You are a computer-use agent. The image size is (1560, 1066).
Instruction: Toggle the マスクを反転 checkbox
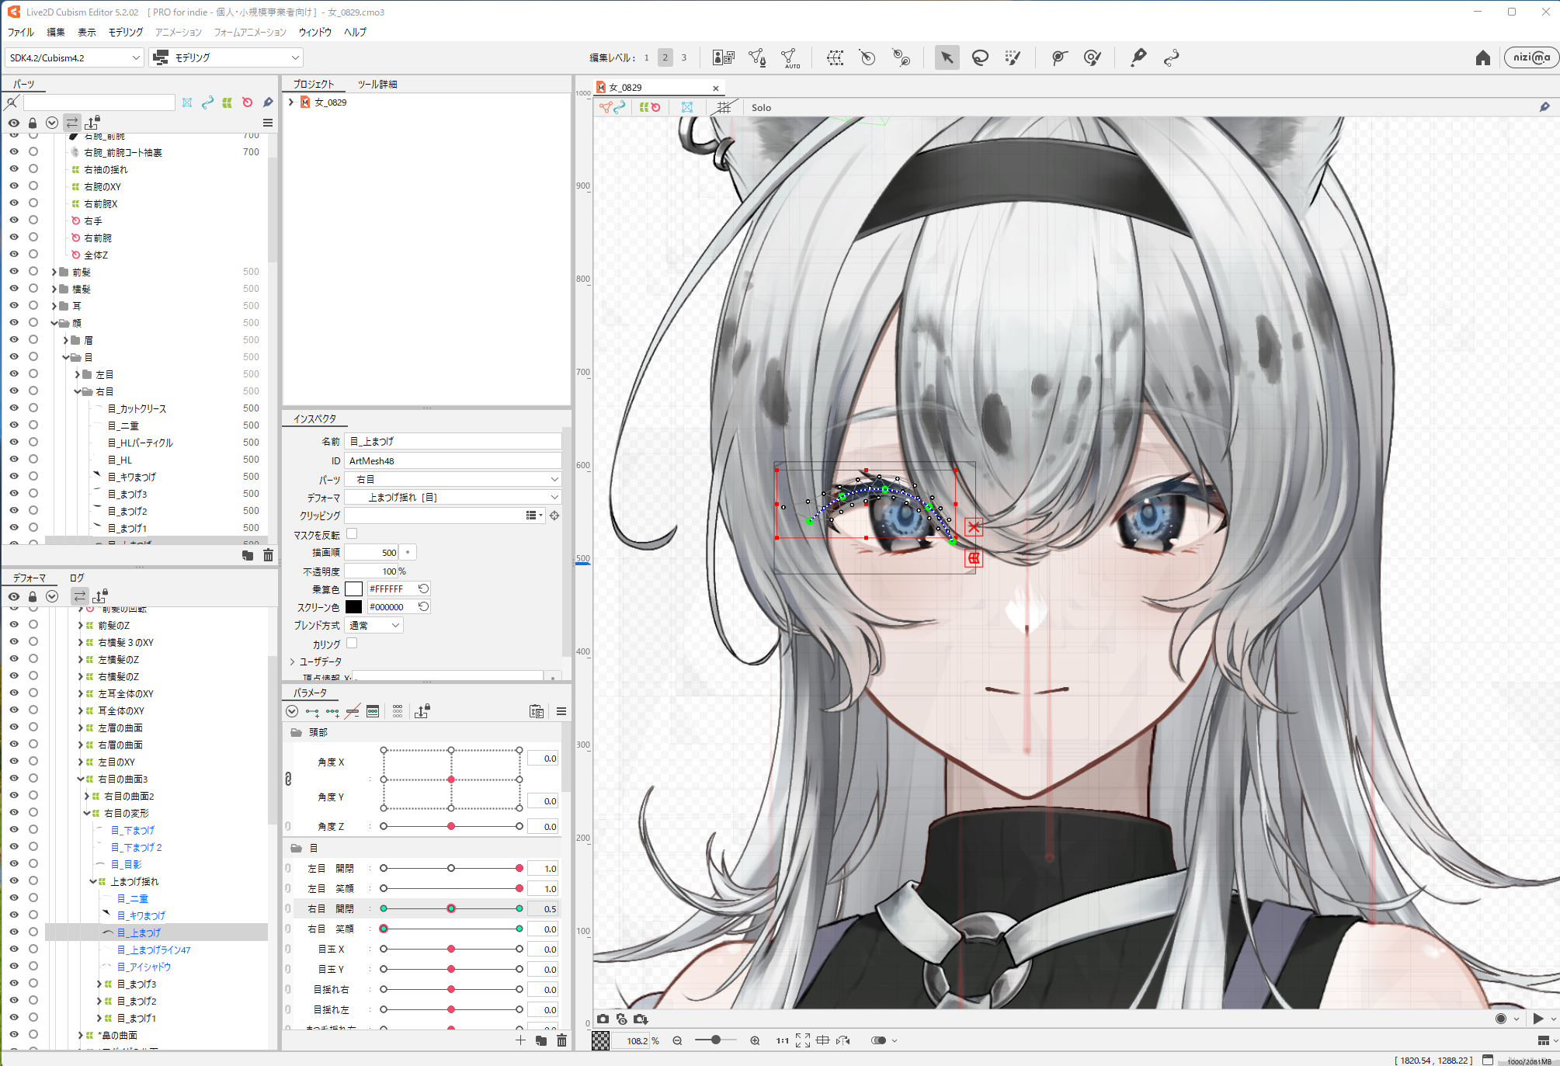pyautogui.click(x=352, y=534)
